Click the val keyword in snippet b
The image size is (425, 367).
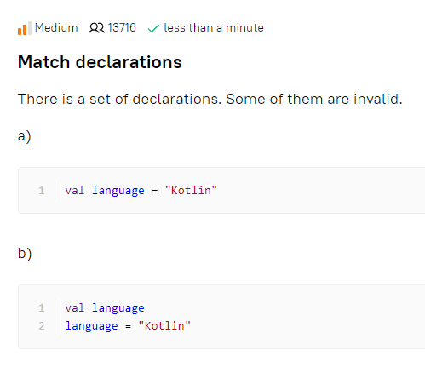[x=75, y=307]
